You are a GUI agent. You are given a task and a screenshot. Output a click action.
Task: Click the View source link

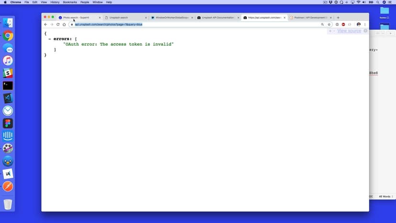pos(349,31)
